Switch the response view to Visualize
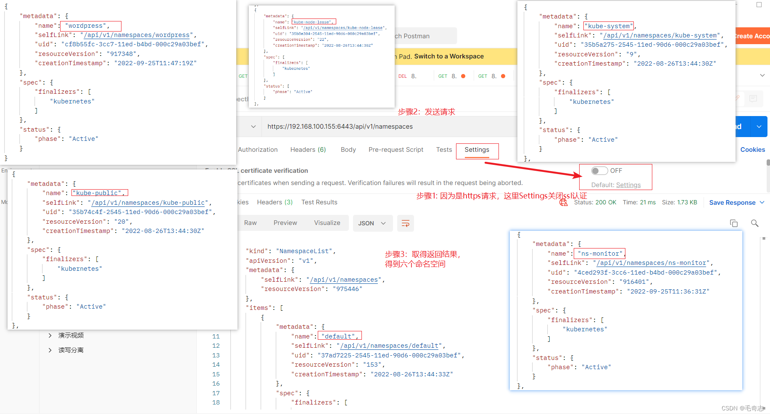This screenshot has width=770, height=415. click(327, 223)
